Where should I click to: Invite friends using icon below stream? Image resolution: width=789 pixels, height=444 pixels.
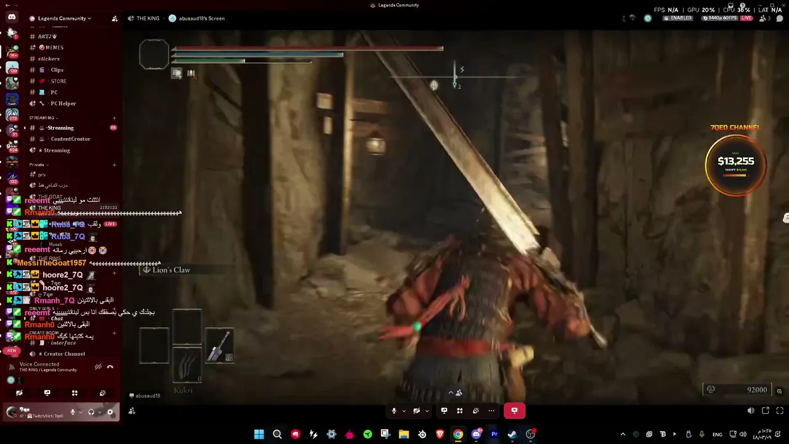click(x=132, y=411)
